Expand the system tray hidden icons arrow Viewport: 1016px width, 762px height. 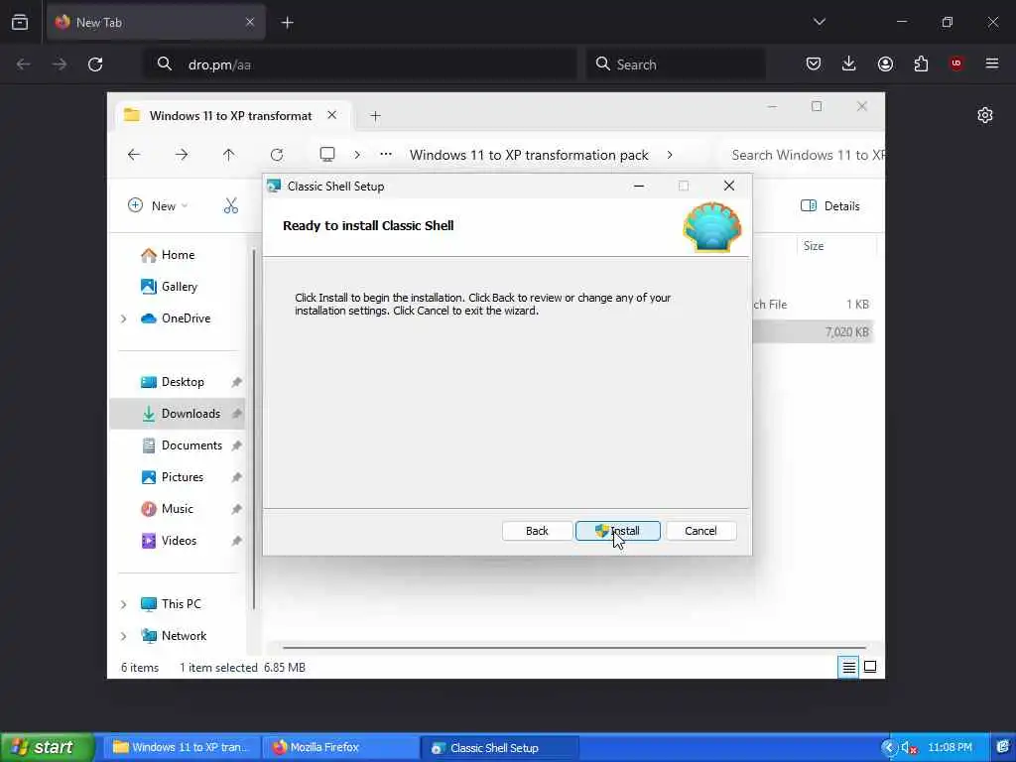click(888, 747)
